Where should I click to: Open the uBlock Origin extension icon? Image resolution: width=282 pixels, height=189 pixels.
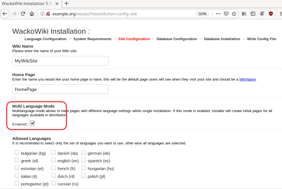pos(271,14)
